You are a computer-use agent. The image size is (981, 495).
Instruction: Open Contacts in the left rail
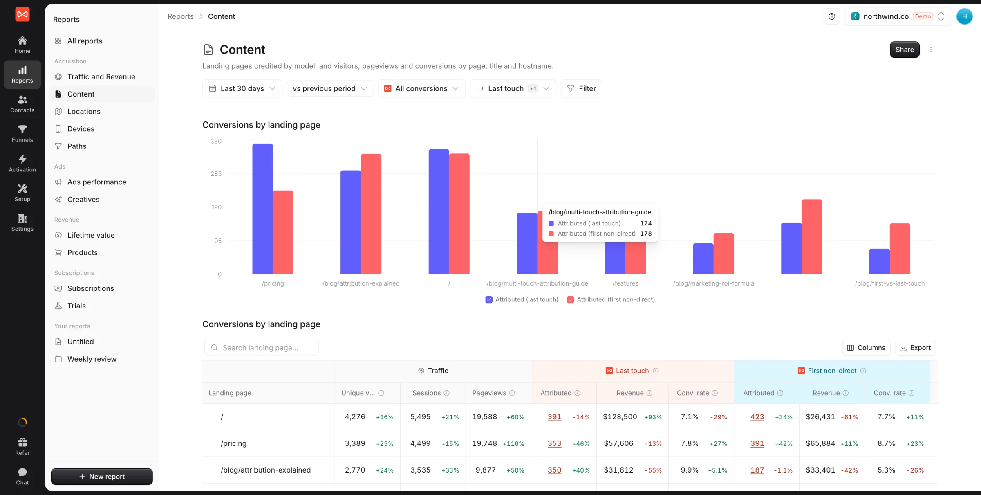(x=22, y=104)
